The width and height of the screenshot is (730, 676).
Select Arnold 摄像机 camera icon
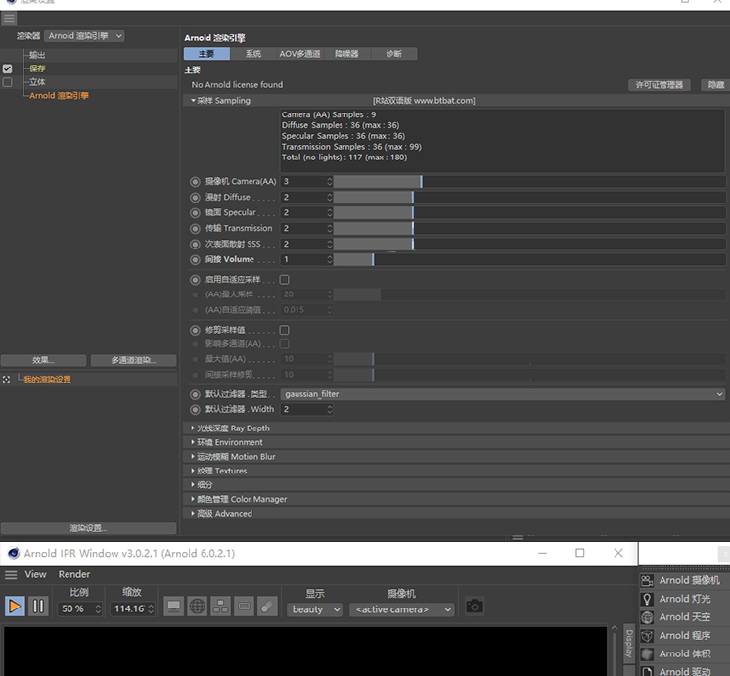pyautogui.click(x=648, y=580)
